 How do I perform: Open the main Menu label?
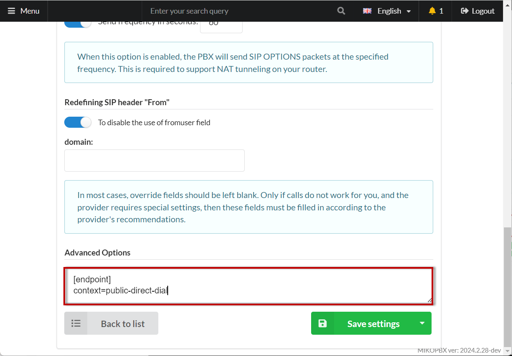click(x=30, y=11)
